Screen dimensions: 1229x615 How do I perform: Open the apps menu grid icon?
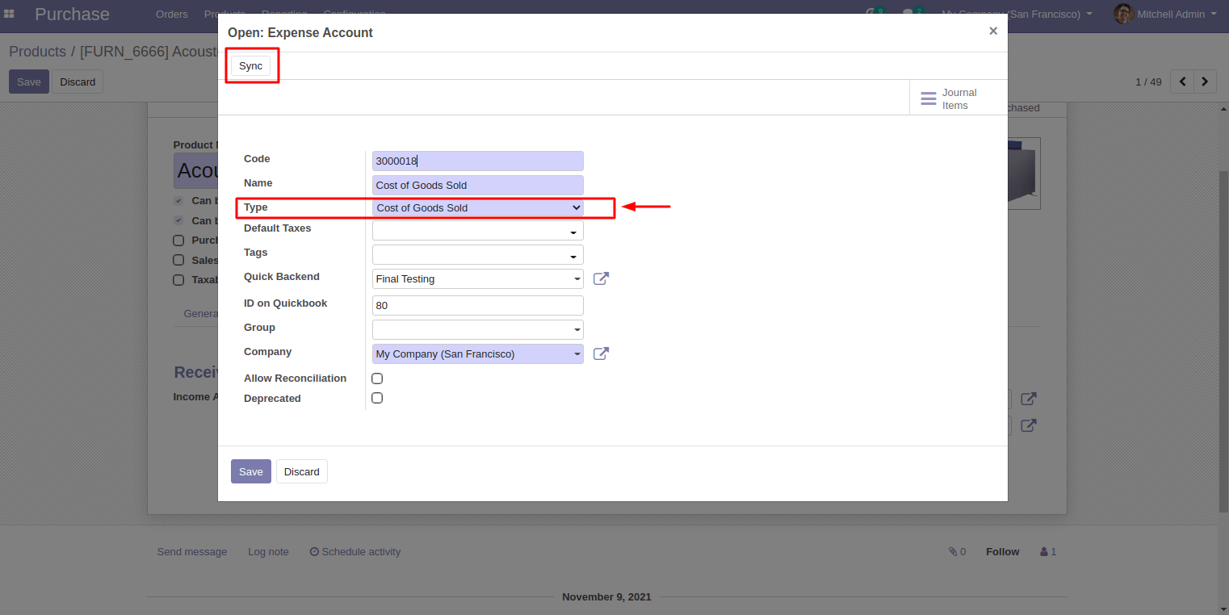(x=9, y=14)
